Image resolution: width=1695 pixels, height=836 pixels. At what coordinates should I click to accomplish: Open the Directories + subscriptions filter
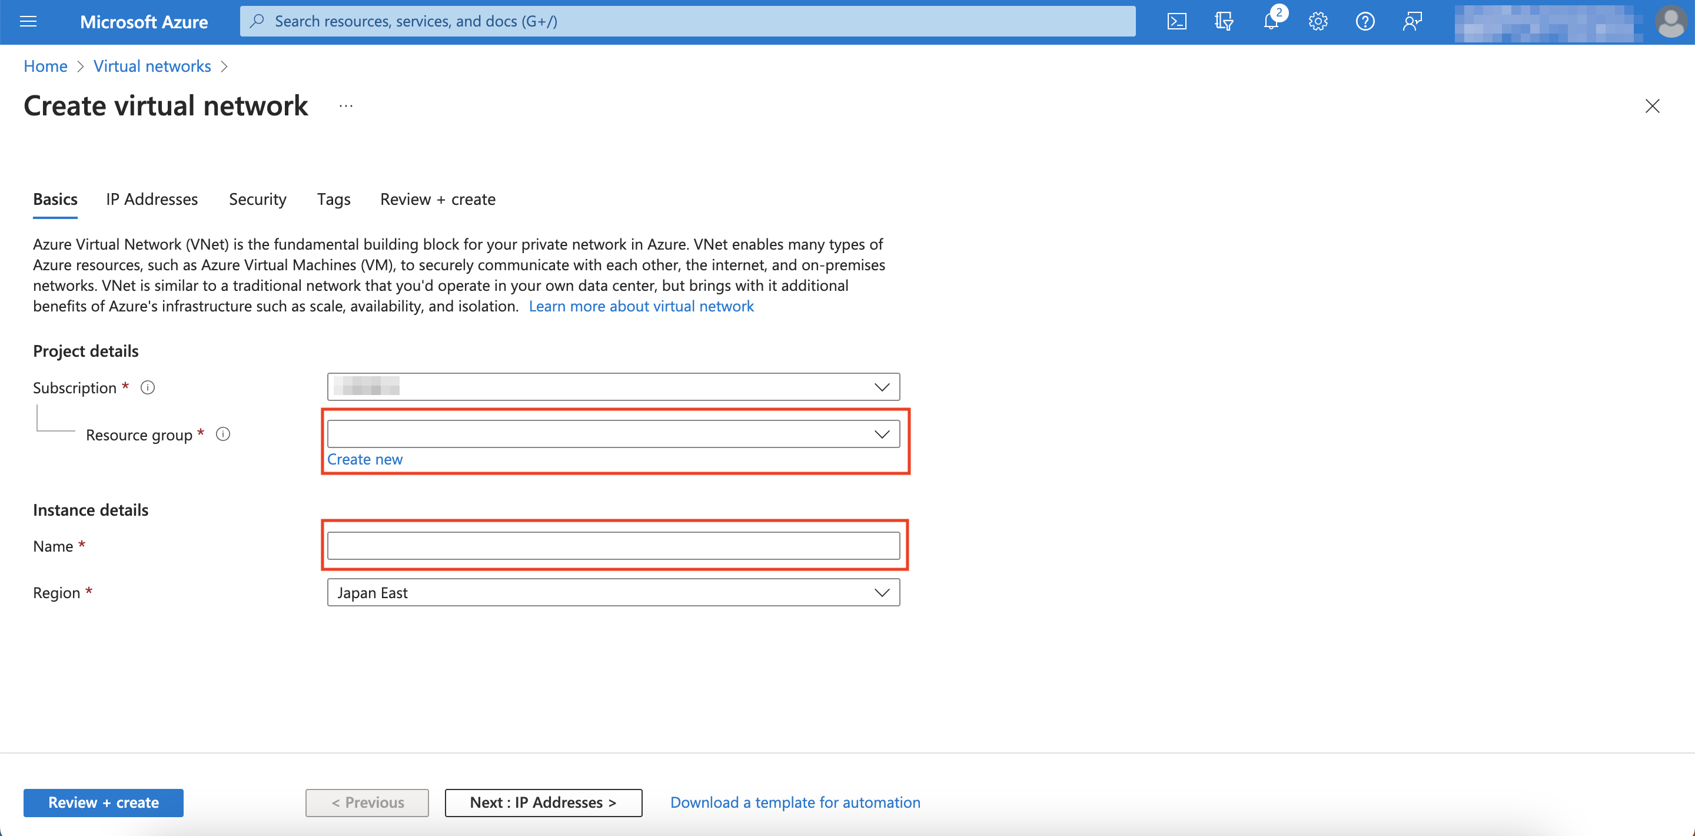point(1225,21)
